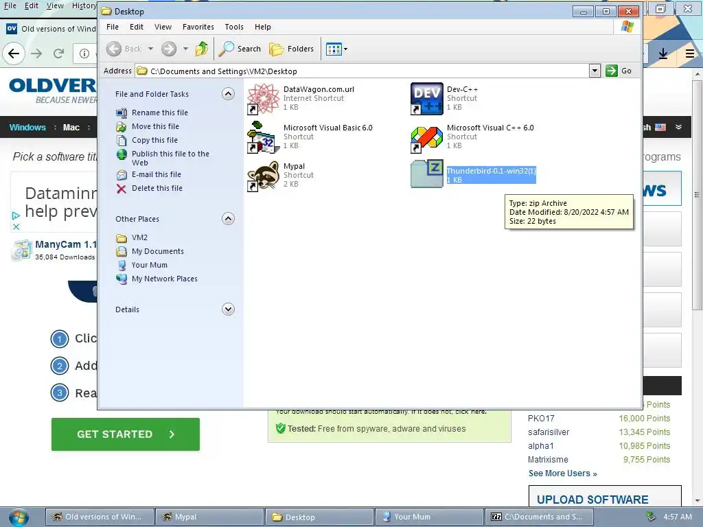Click Move this file task
Viewport: 703px width, 527px height.
(155, 126)
